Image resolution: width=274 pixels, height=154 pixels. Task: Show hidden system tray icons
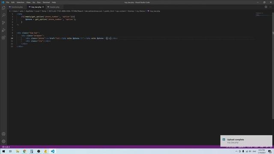[x=236, y=151]
